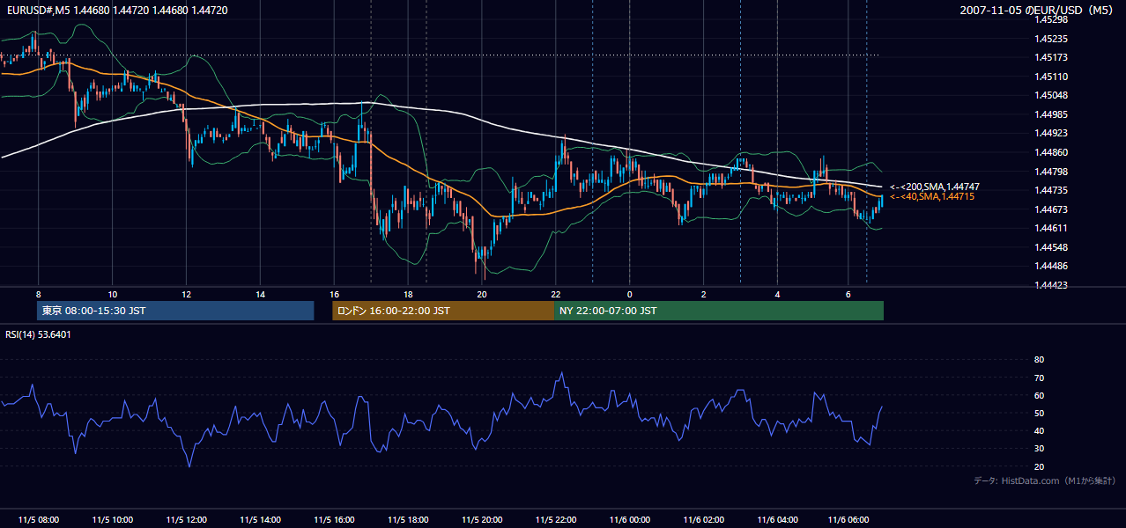The width and height of the screenshot is (1126, 528).
Task: Click hour label 22 under the price chart
Action: pos(556,294)
